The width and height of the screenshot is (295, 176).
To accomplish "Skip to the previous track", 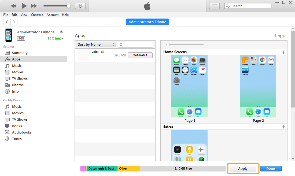I will coord(14,6).
